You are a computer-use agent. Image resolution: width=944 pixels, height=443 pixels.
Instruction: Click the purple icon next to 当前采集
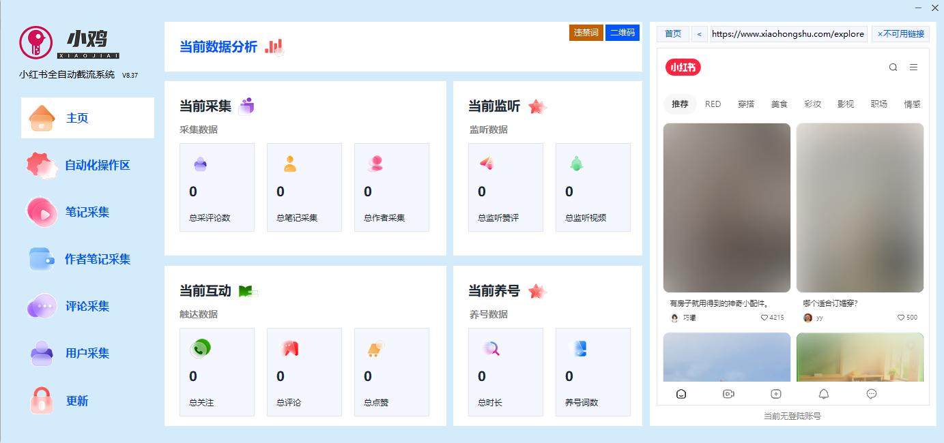pos(246,106)
